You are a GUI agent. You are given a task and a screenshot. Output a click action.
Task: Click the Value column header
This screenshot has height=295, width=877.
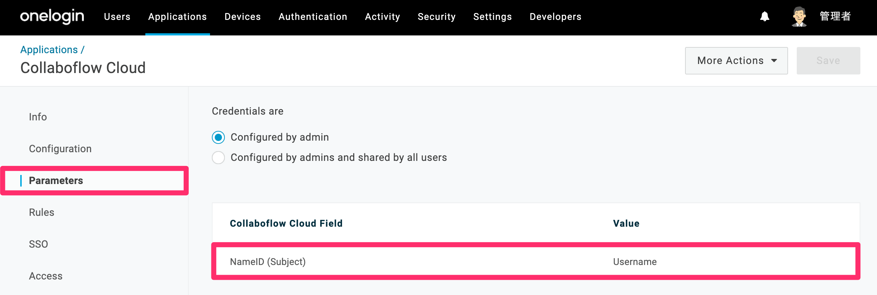point(626,223)
